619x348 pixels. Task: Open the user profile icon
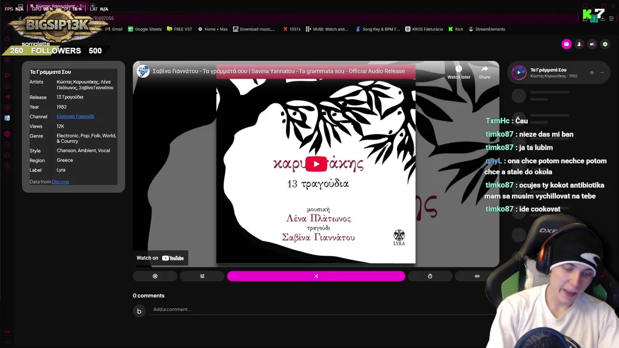[x=579, y=44]
